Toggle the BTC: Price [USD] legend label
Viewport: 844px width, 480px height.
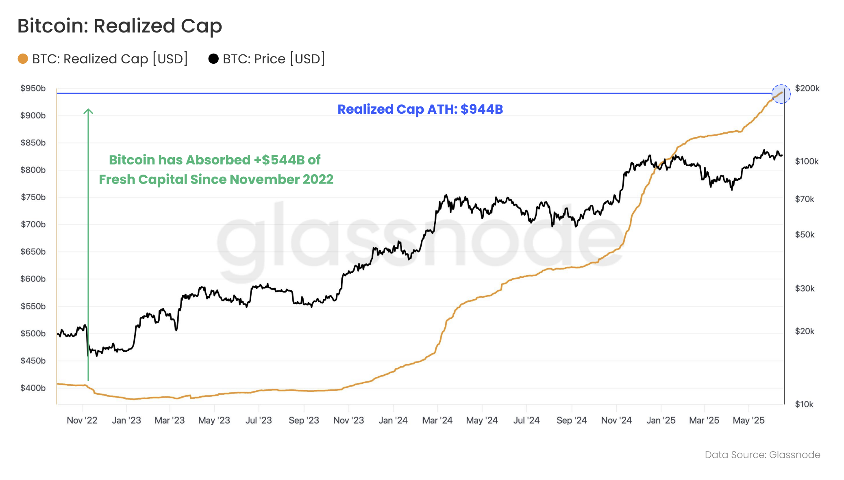pyautogui.click(x=274, y=59)
